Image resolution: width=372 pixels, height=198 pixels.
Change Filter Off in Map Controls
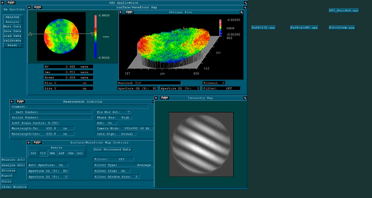click(113, 159)
